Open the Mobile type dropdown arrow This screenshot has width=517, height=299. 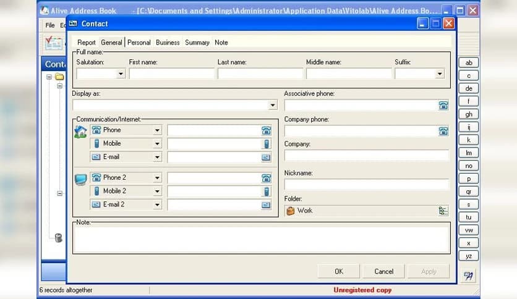tap(157, 144)
